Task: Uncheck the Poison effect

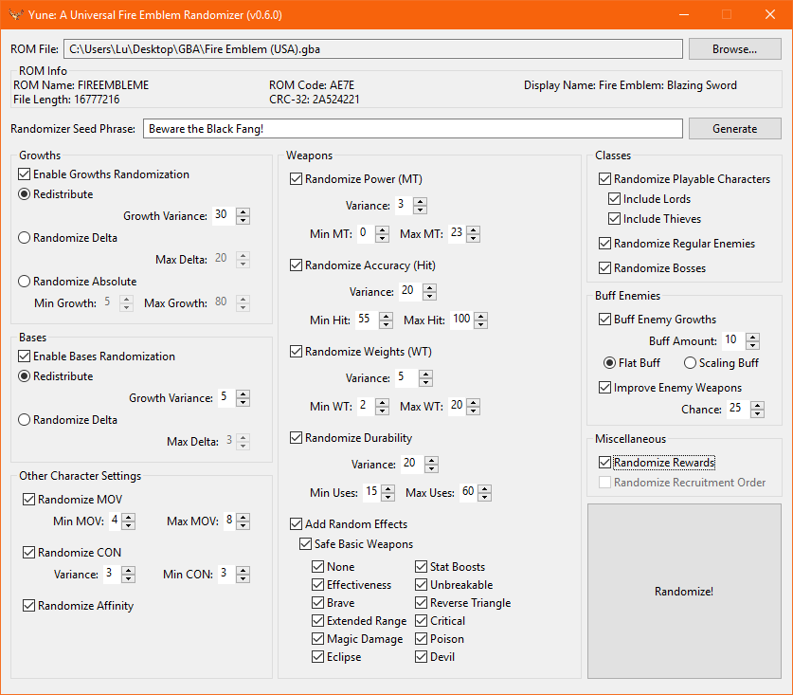Action: (421, 639)
